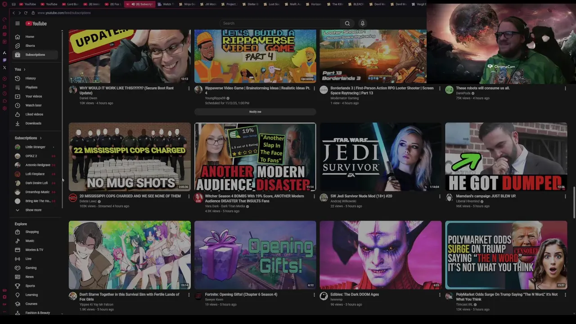Screen dimensions: 576x324
Task: Click the search magnifier button
Action: [347, 23]
